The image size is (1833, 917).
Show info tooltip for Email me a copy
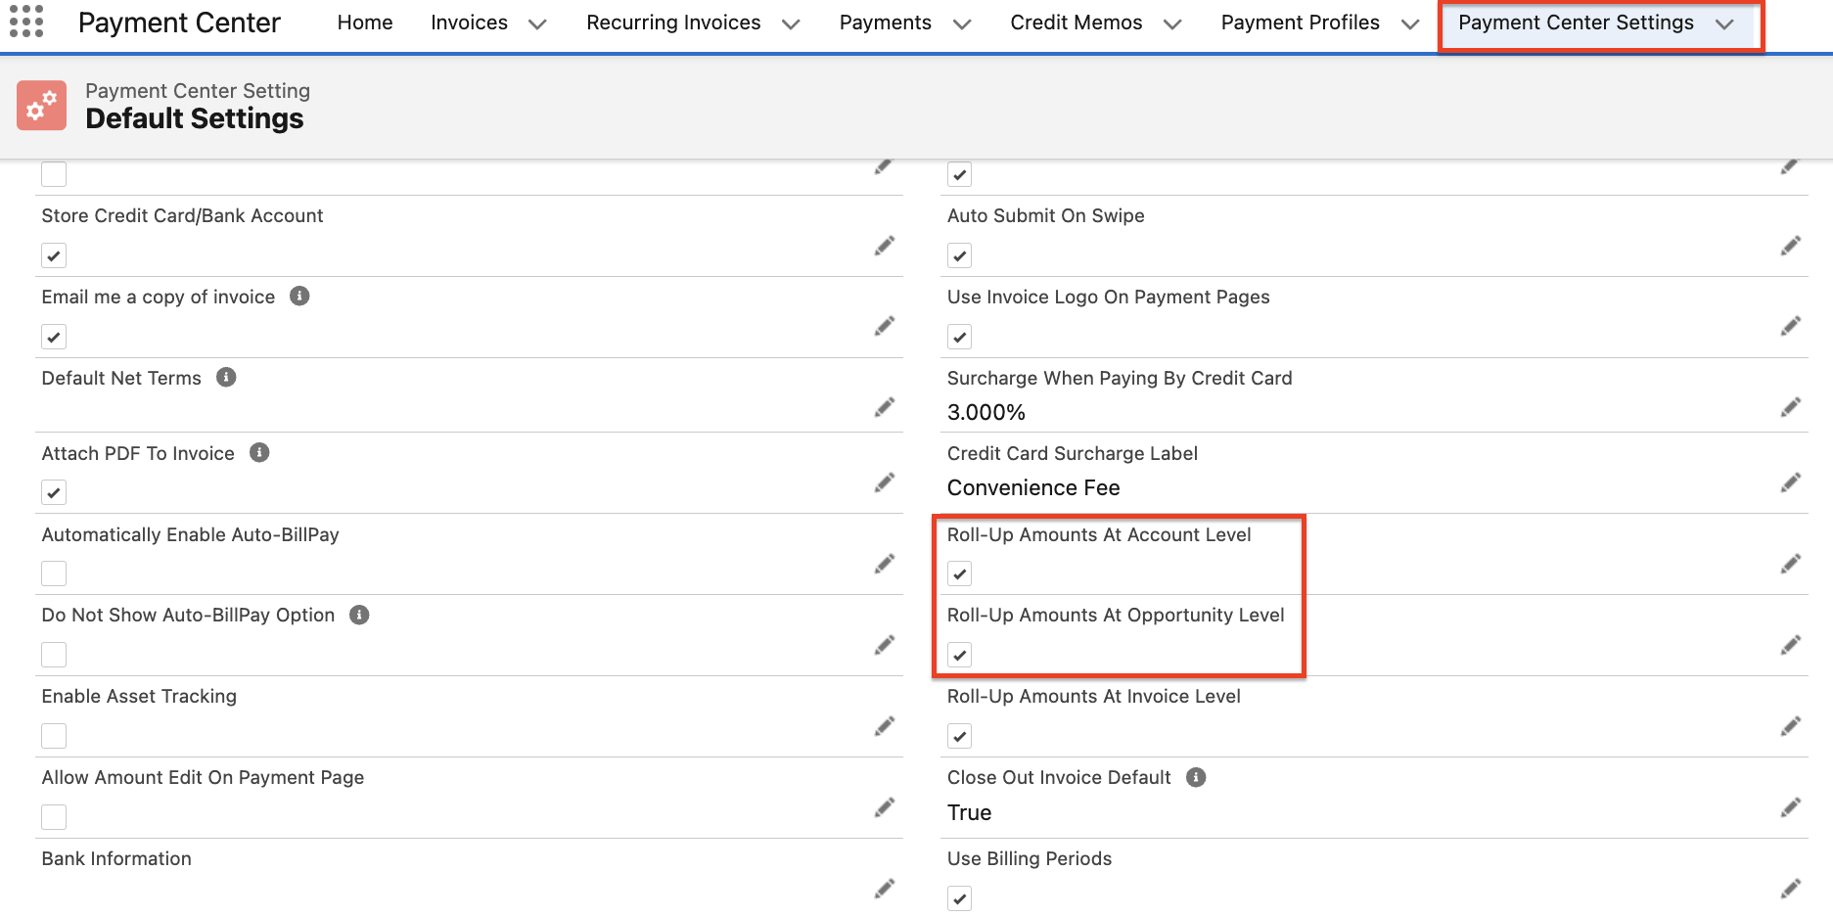tap(299, 297)
